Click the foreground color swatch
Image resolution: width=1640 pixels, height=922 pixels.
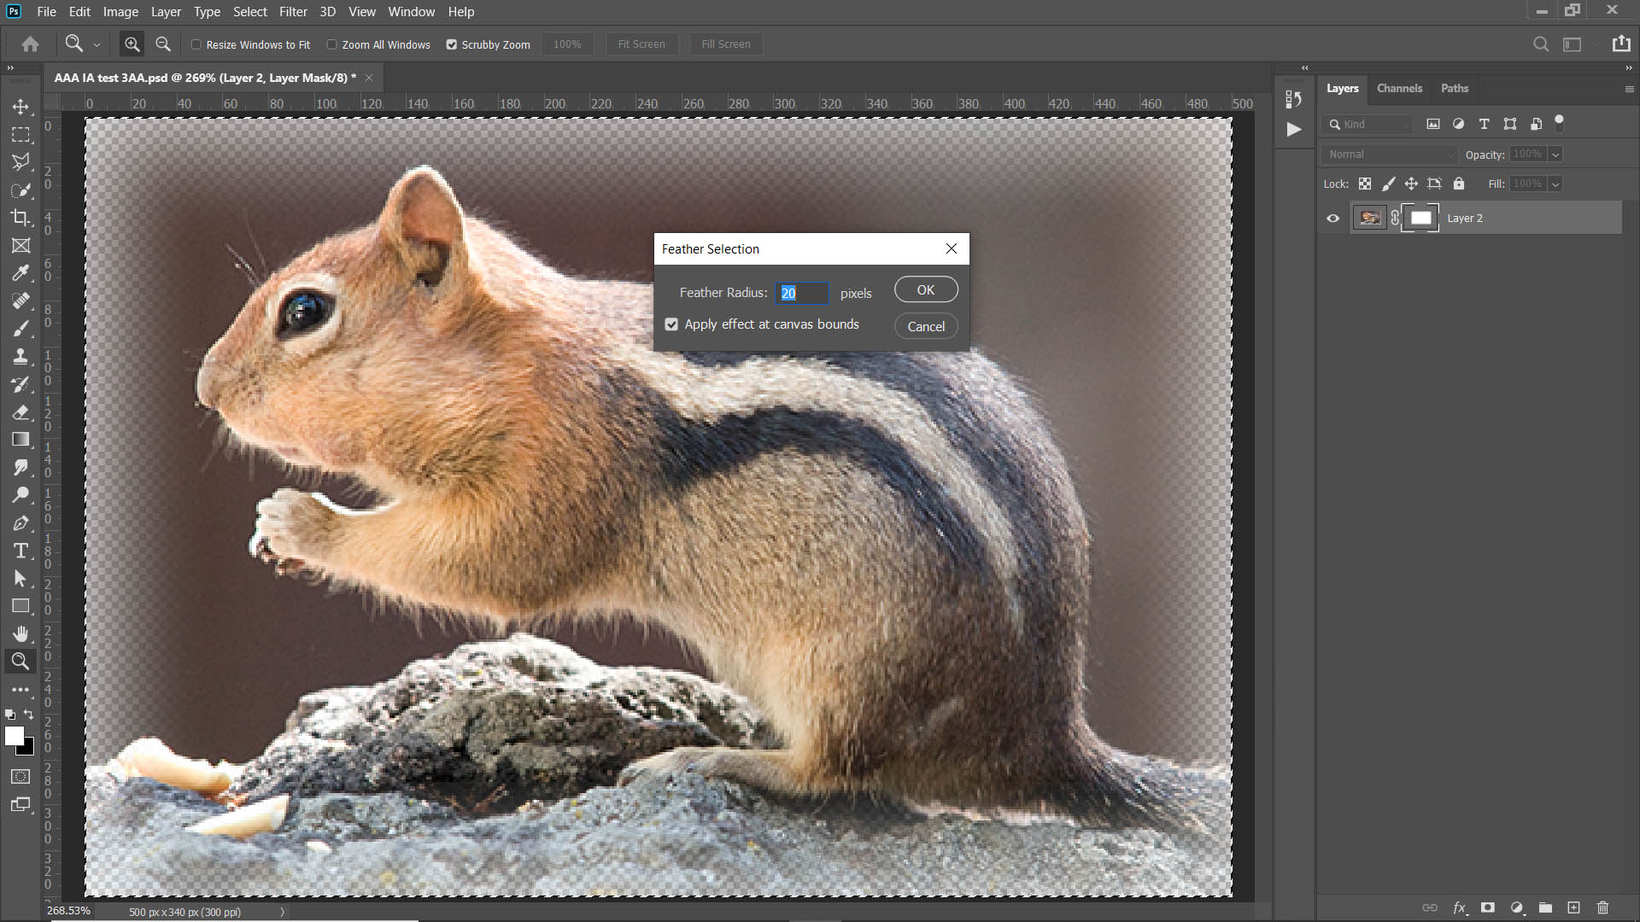(x=14, y=736)
